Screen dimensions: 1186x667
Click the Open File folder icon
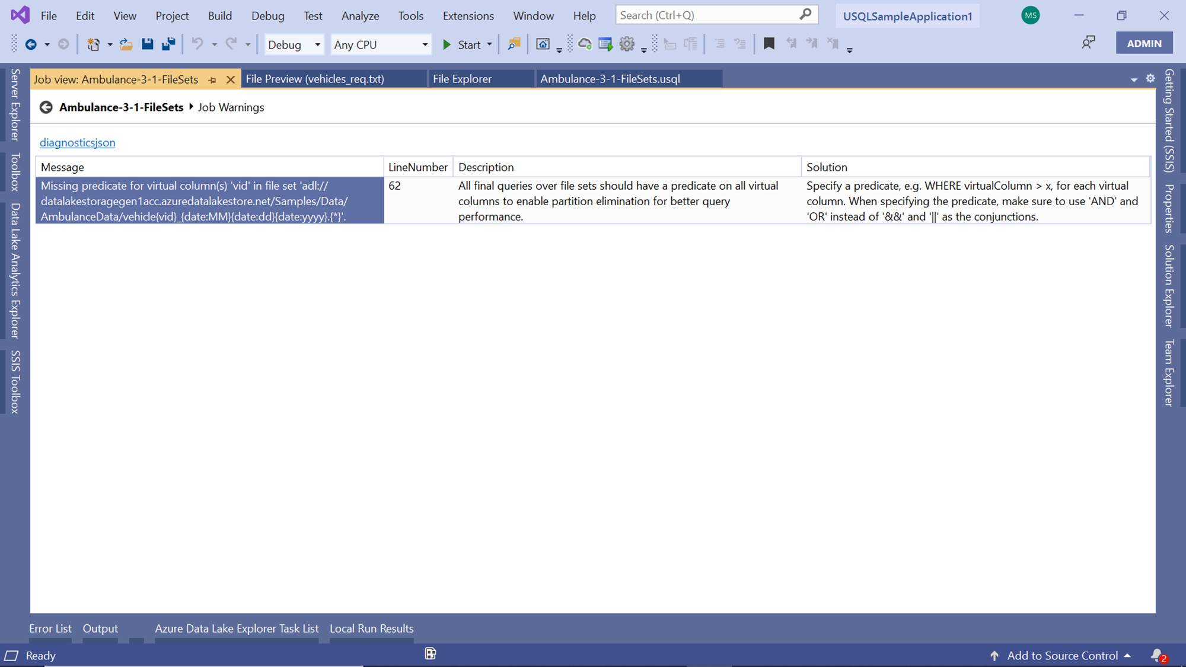coord(126,44)
